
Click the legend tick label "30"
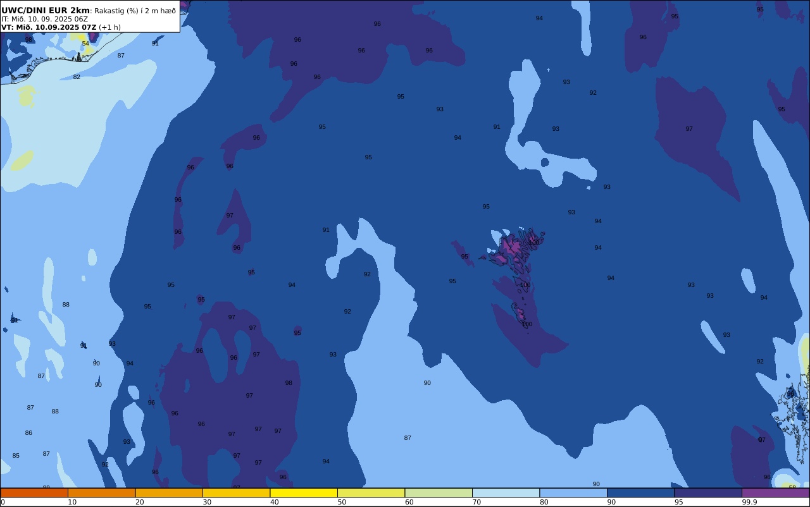(207, 502)
